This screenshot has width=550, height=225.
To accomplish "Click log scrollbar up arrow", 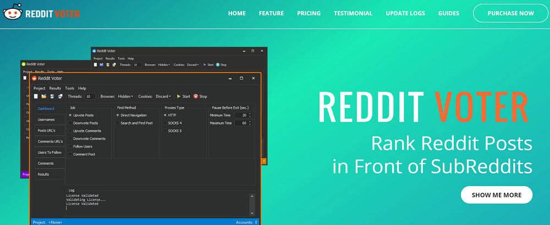I will (x=252, y=196).
